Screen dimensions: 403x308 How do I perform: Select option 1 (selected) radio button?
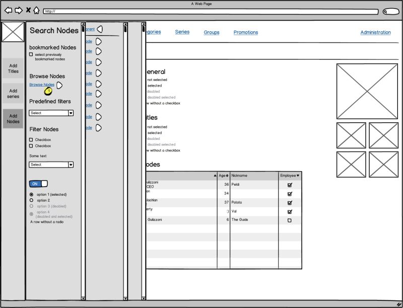(x=31, y=195)
